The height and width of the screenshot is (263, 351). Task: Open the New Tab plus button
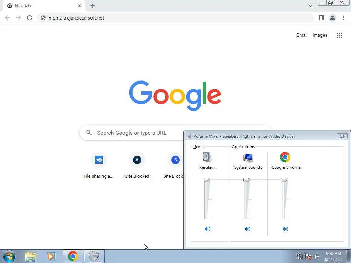(93, 6)
